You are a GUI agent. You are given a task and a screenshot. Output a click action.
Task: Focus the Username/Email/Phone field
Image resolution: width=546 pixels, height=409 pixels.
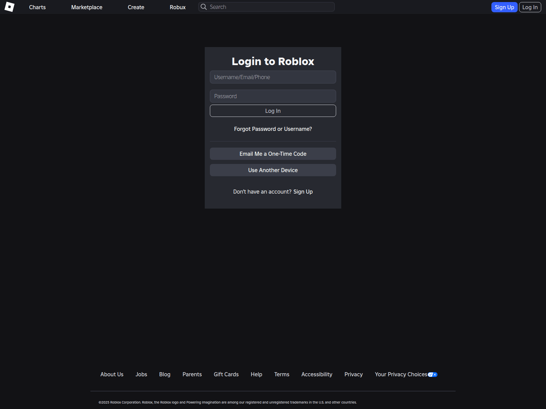coord(273,77)
